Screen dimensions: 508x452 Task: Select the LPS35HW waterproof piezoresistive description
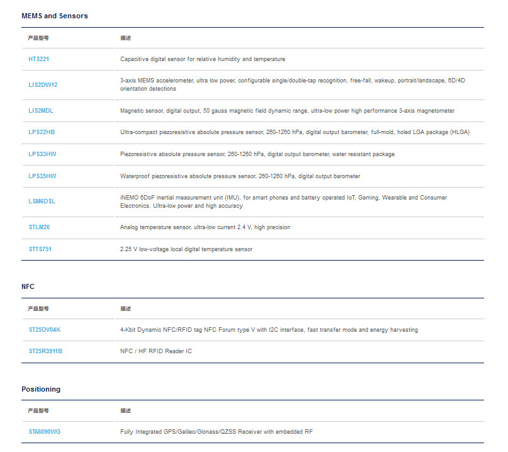click(x=240, y=176)
